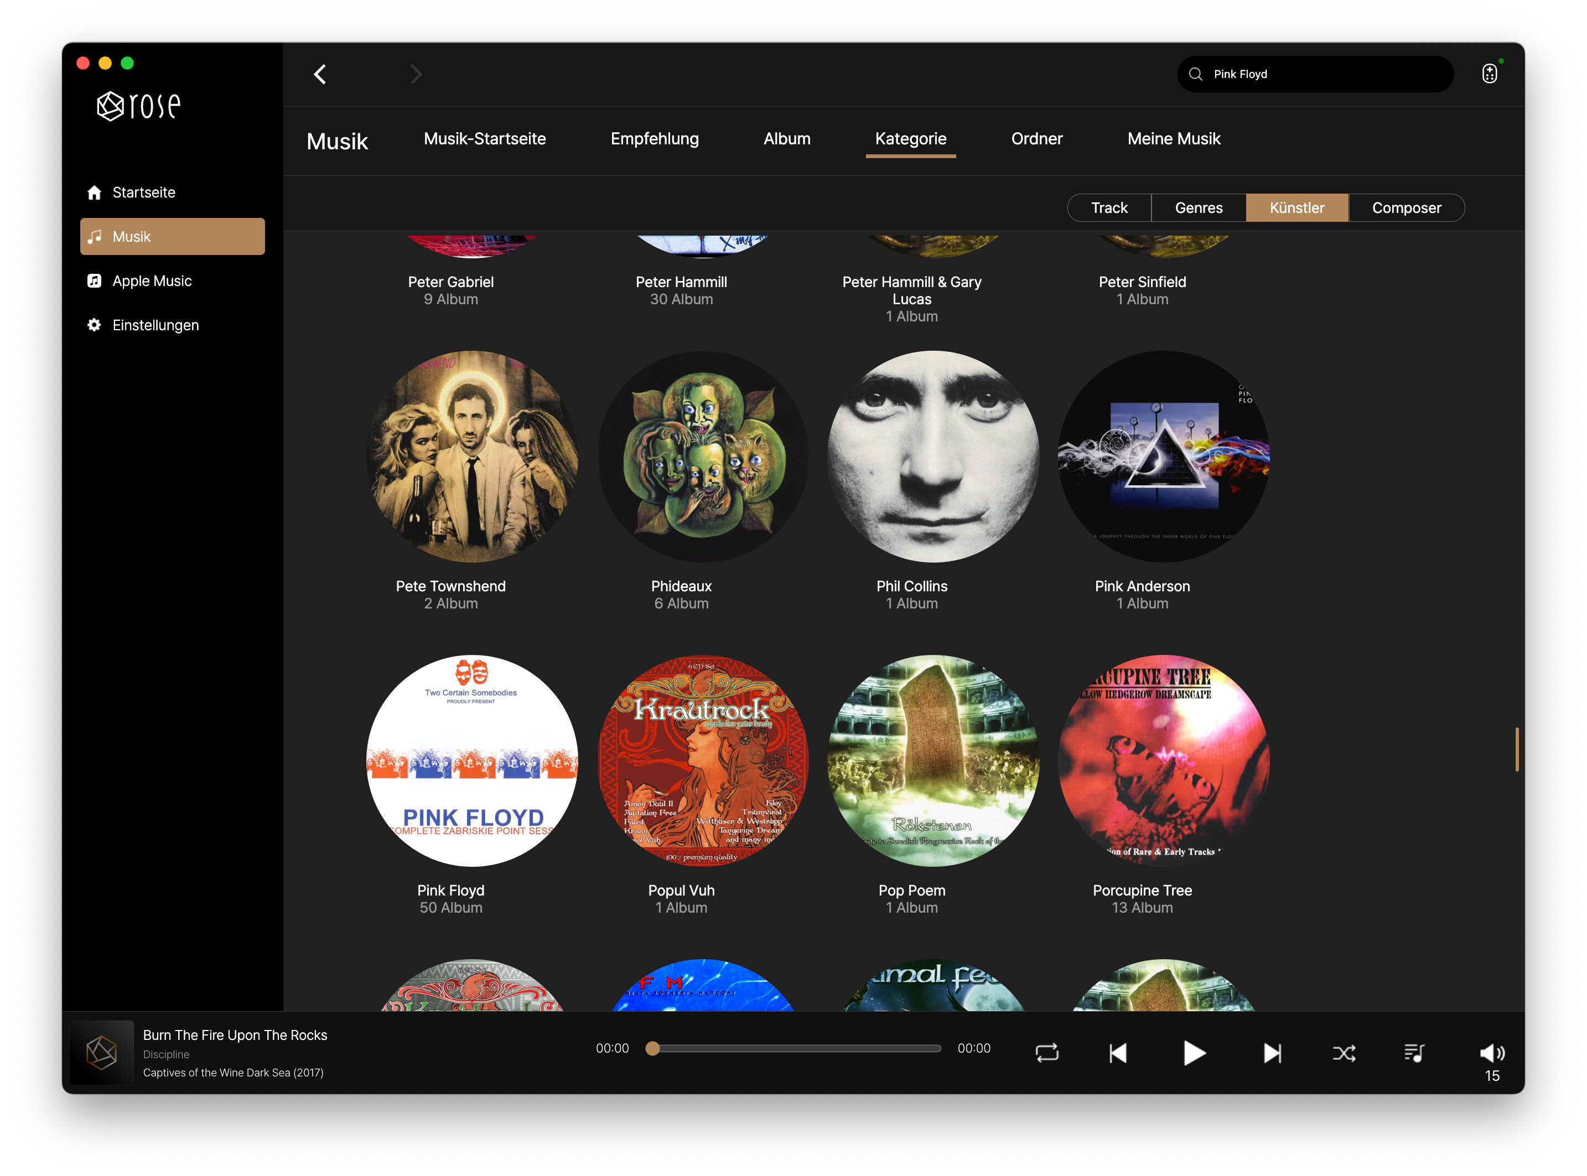Open the Pop Poem artist image
1587x1176 pixels.
click(x=933, y=760)
